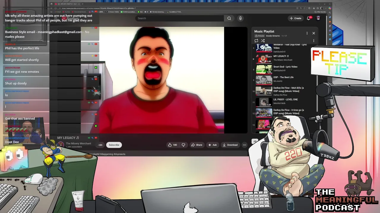Screen dimensions: 380x213
Task: Close the Music Playlist panel
Action: 313,33
